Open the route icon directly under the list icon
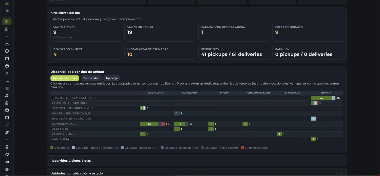The image size is (380, 176). coord(7,96)
